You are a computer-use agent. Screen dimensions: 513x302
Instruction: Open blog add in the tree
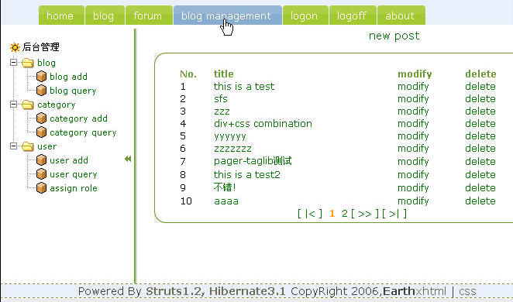point(68,77)
